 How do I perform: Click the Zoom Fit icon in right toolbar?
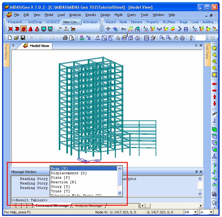pyautogui.click(x=214, y=75)
